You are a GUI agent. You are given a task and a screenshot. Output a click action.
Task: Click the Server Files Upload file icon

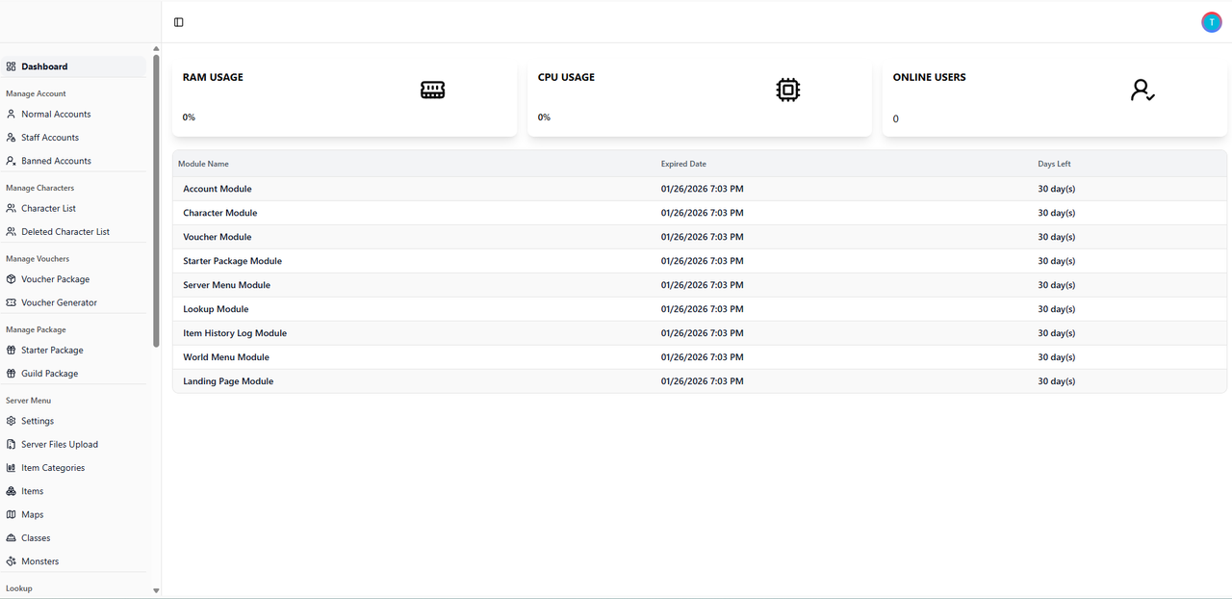pos(11,445)
